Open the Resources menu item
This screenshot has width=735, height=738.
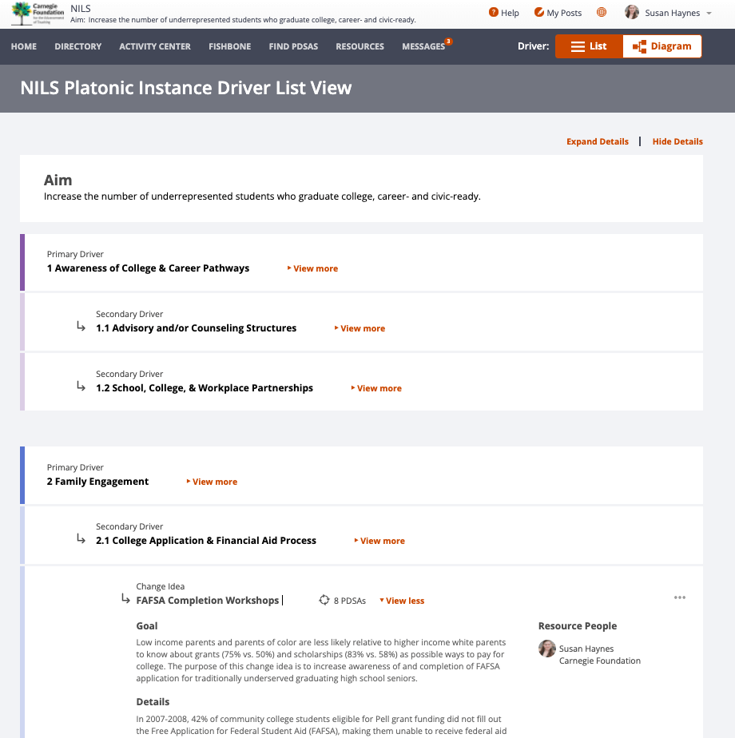click(x=360, y=46)
